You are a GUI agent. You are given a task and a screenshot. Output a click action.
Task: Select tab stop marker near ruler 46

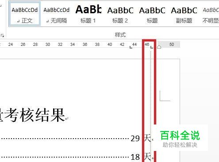pos(152,47)
